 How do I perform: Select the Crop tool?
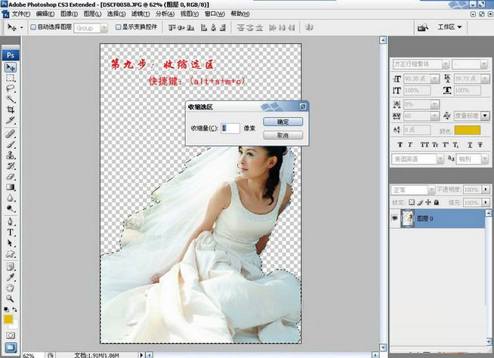click(11, 110)
